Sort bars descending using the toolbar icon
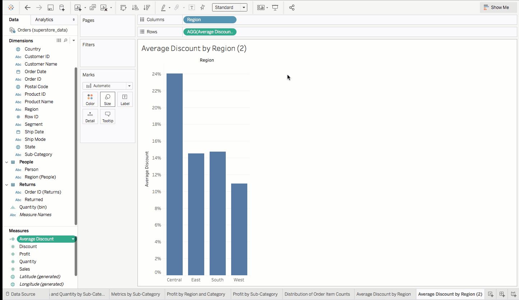Image resolution: width=519 pixels, height=300 pixels. coord(146,8)
